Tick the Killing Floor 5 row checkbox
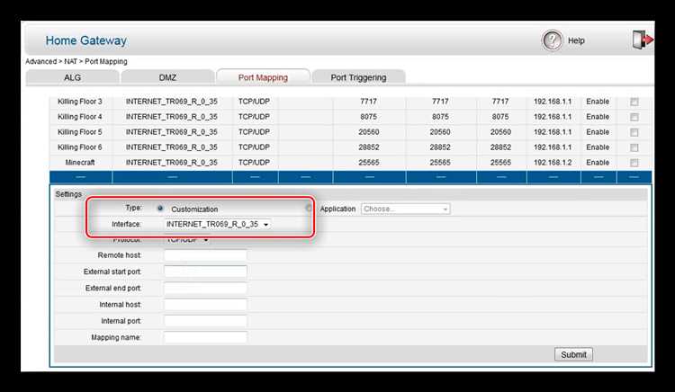 tap(634, 132)
